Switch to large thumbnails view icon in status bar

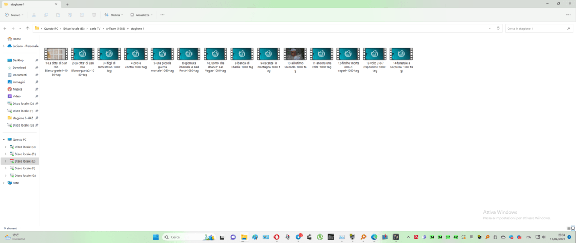(573, 228)
